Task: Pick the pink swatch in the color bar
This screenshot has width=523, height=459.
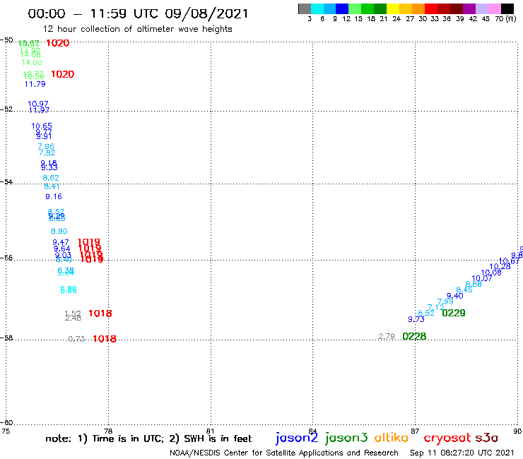Action: [x=494, y=8]
